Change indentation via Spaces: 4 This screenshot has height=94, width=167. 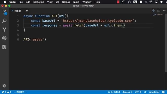127,92
